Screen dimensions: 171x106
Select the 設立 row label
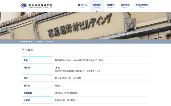(26, 78)
